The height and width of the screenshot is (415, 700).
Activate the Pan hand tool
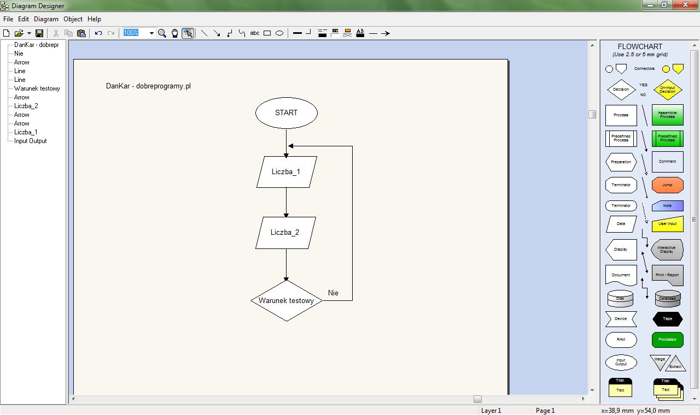click(174, 33)
